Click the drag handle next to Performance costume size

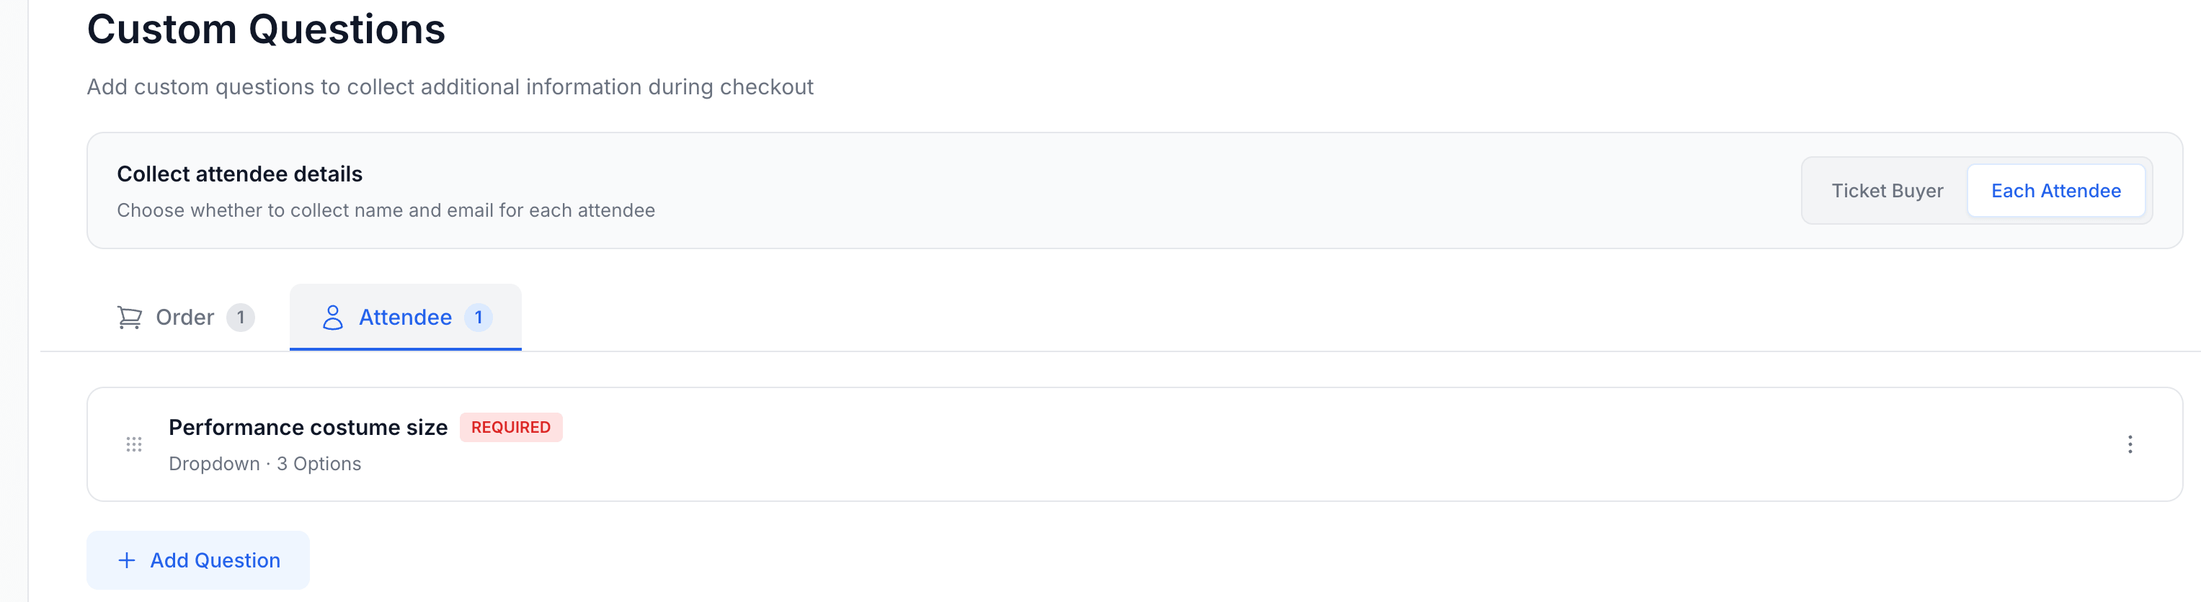(x=134, y=444)
